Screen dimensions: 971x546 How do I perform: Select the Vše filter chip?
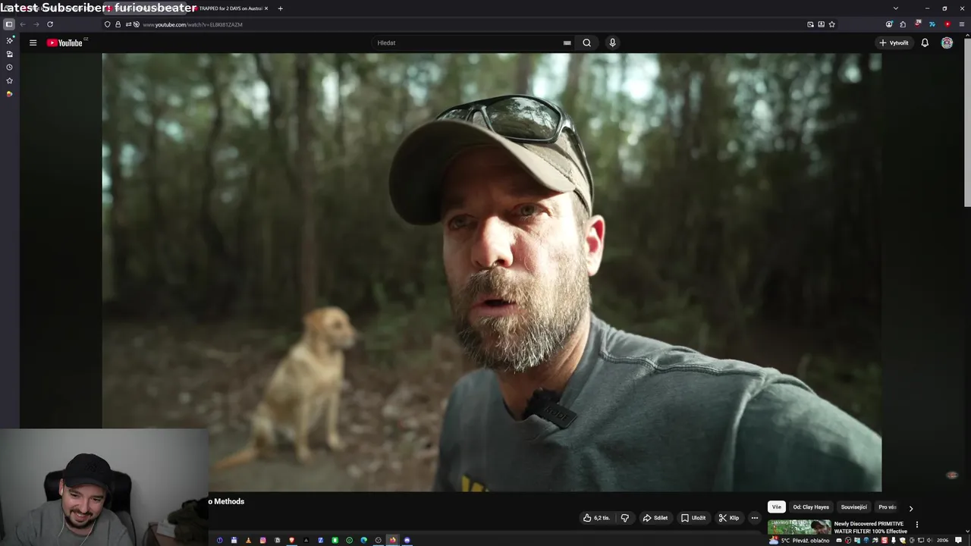pos(776,507)
